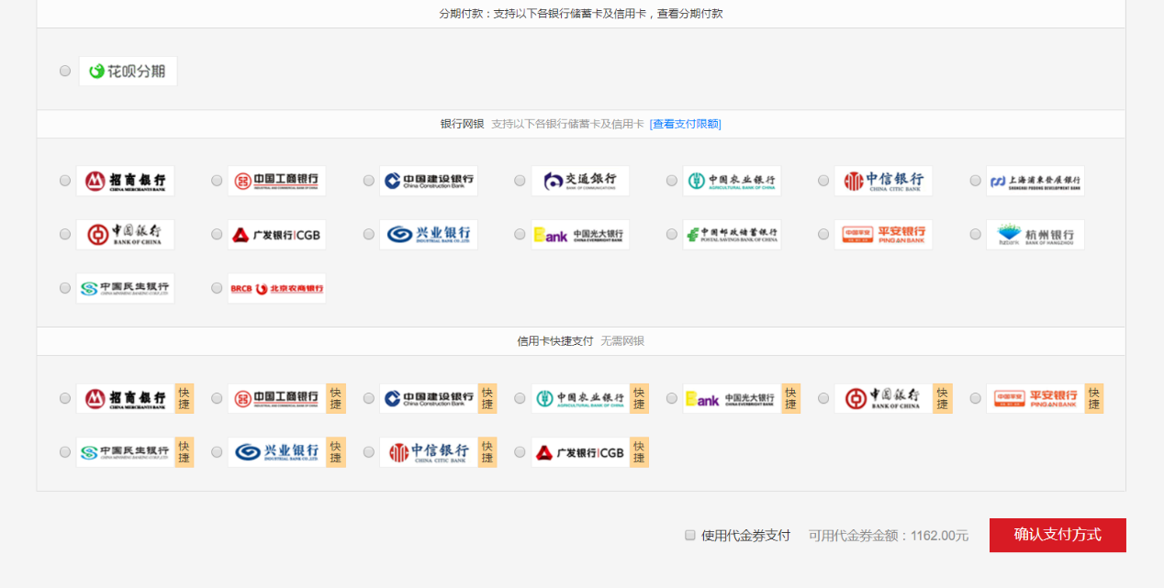1164x588 pixels.
Task: Pick the 杭州银行 logo
Action: point(1035,235)
